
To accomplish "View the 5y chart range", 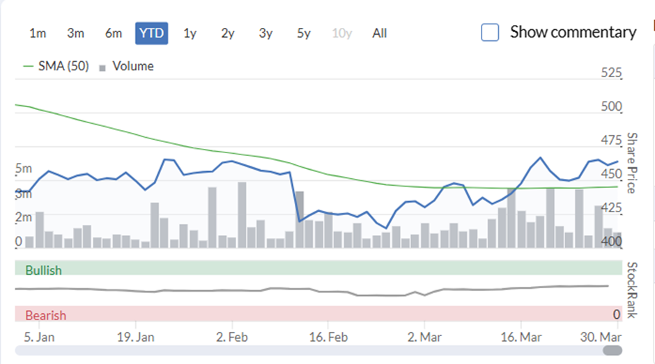I will 303,33.
